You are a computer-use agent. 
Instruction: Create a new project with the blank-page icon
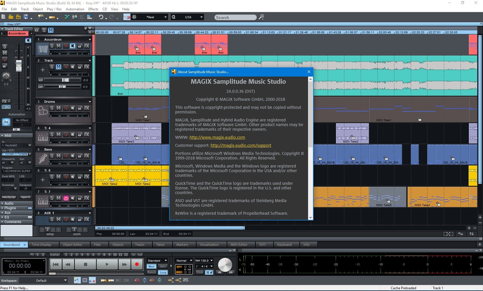point(4,17)
